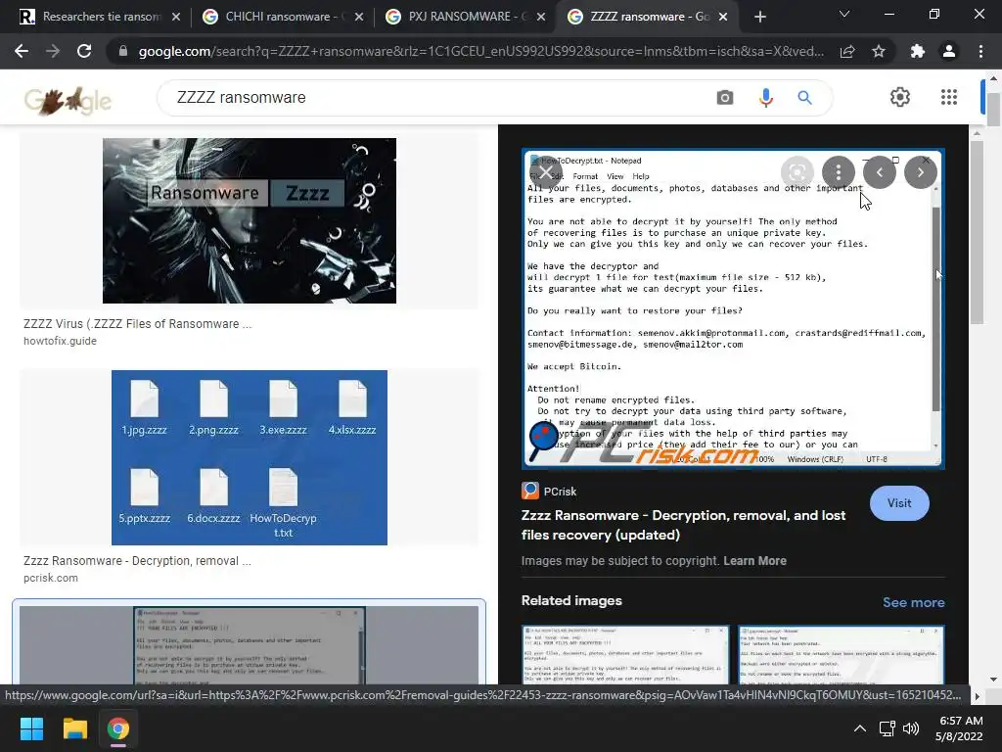Screen dimensions: 1002x752
Task: Click the site lock icon in address bar
Action: 123,51
